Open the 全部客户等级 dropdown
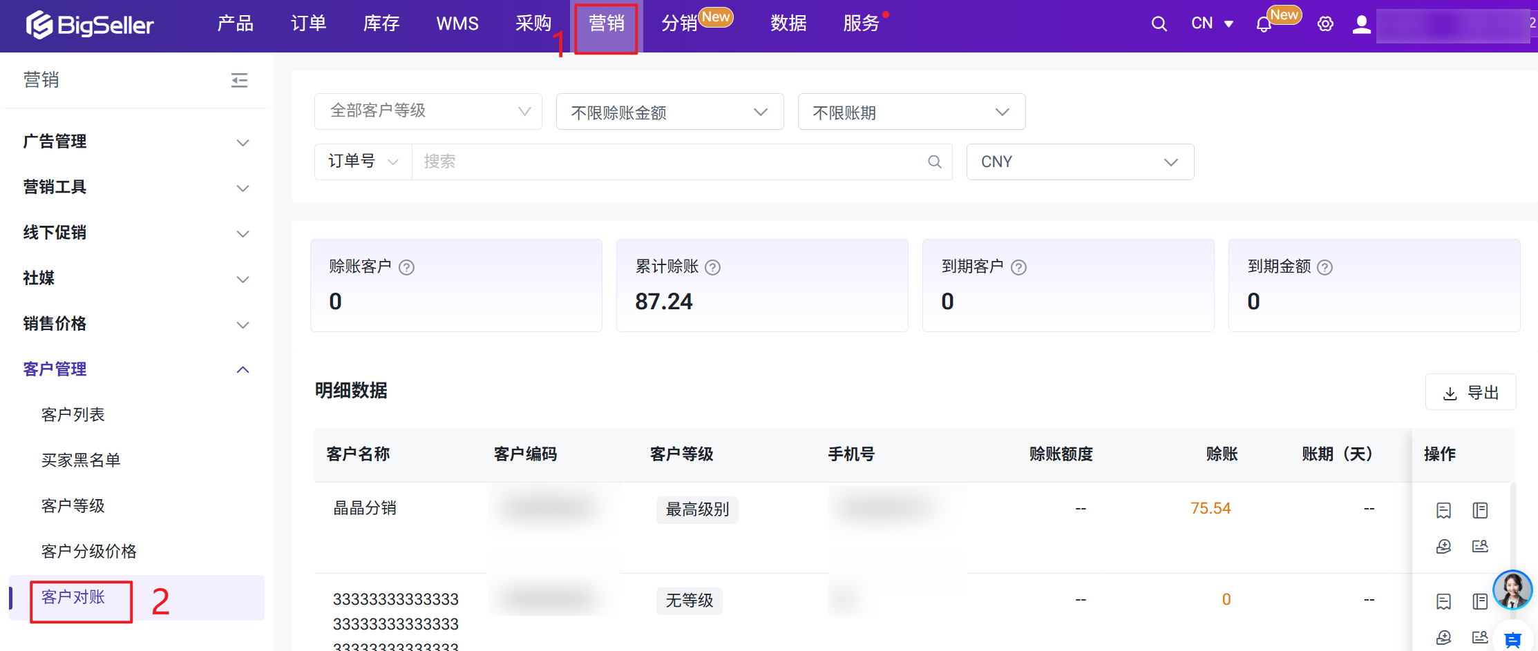 pyautogui.click(x=428, y=112)
